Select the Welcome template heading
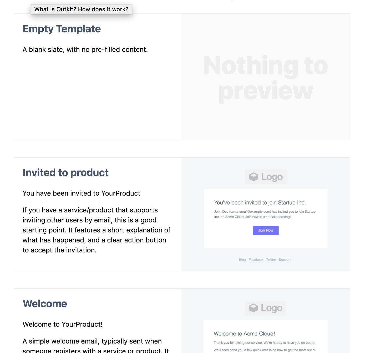The width and height of the screenshot is (365, 353). coord(45,304)
